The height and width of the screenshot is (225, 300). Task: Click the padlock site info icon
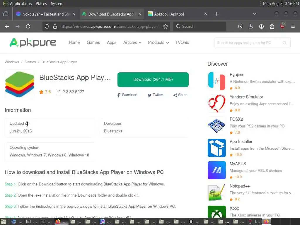point(55,26)
